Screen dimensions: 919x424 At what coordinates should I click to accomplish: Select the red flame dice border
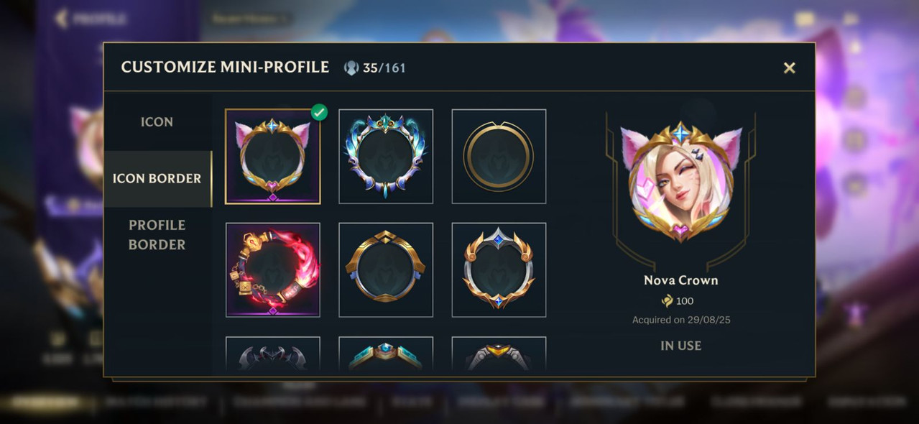(273, 269)
